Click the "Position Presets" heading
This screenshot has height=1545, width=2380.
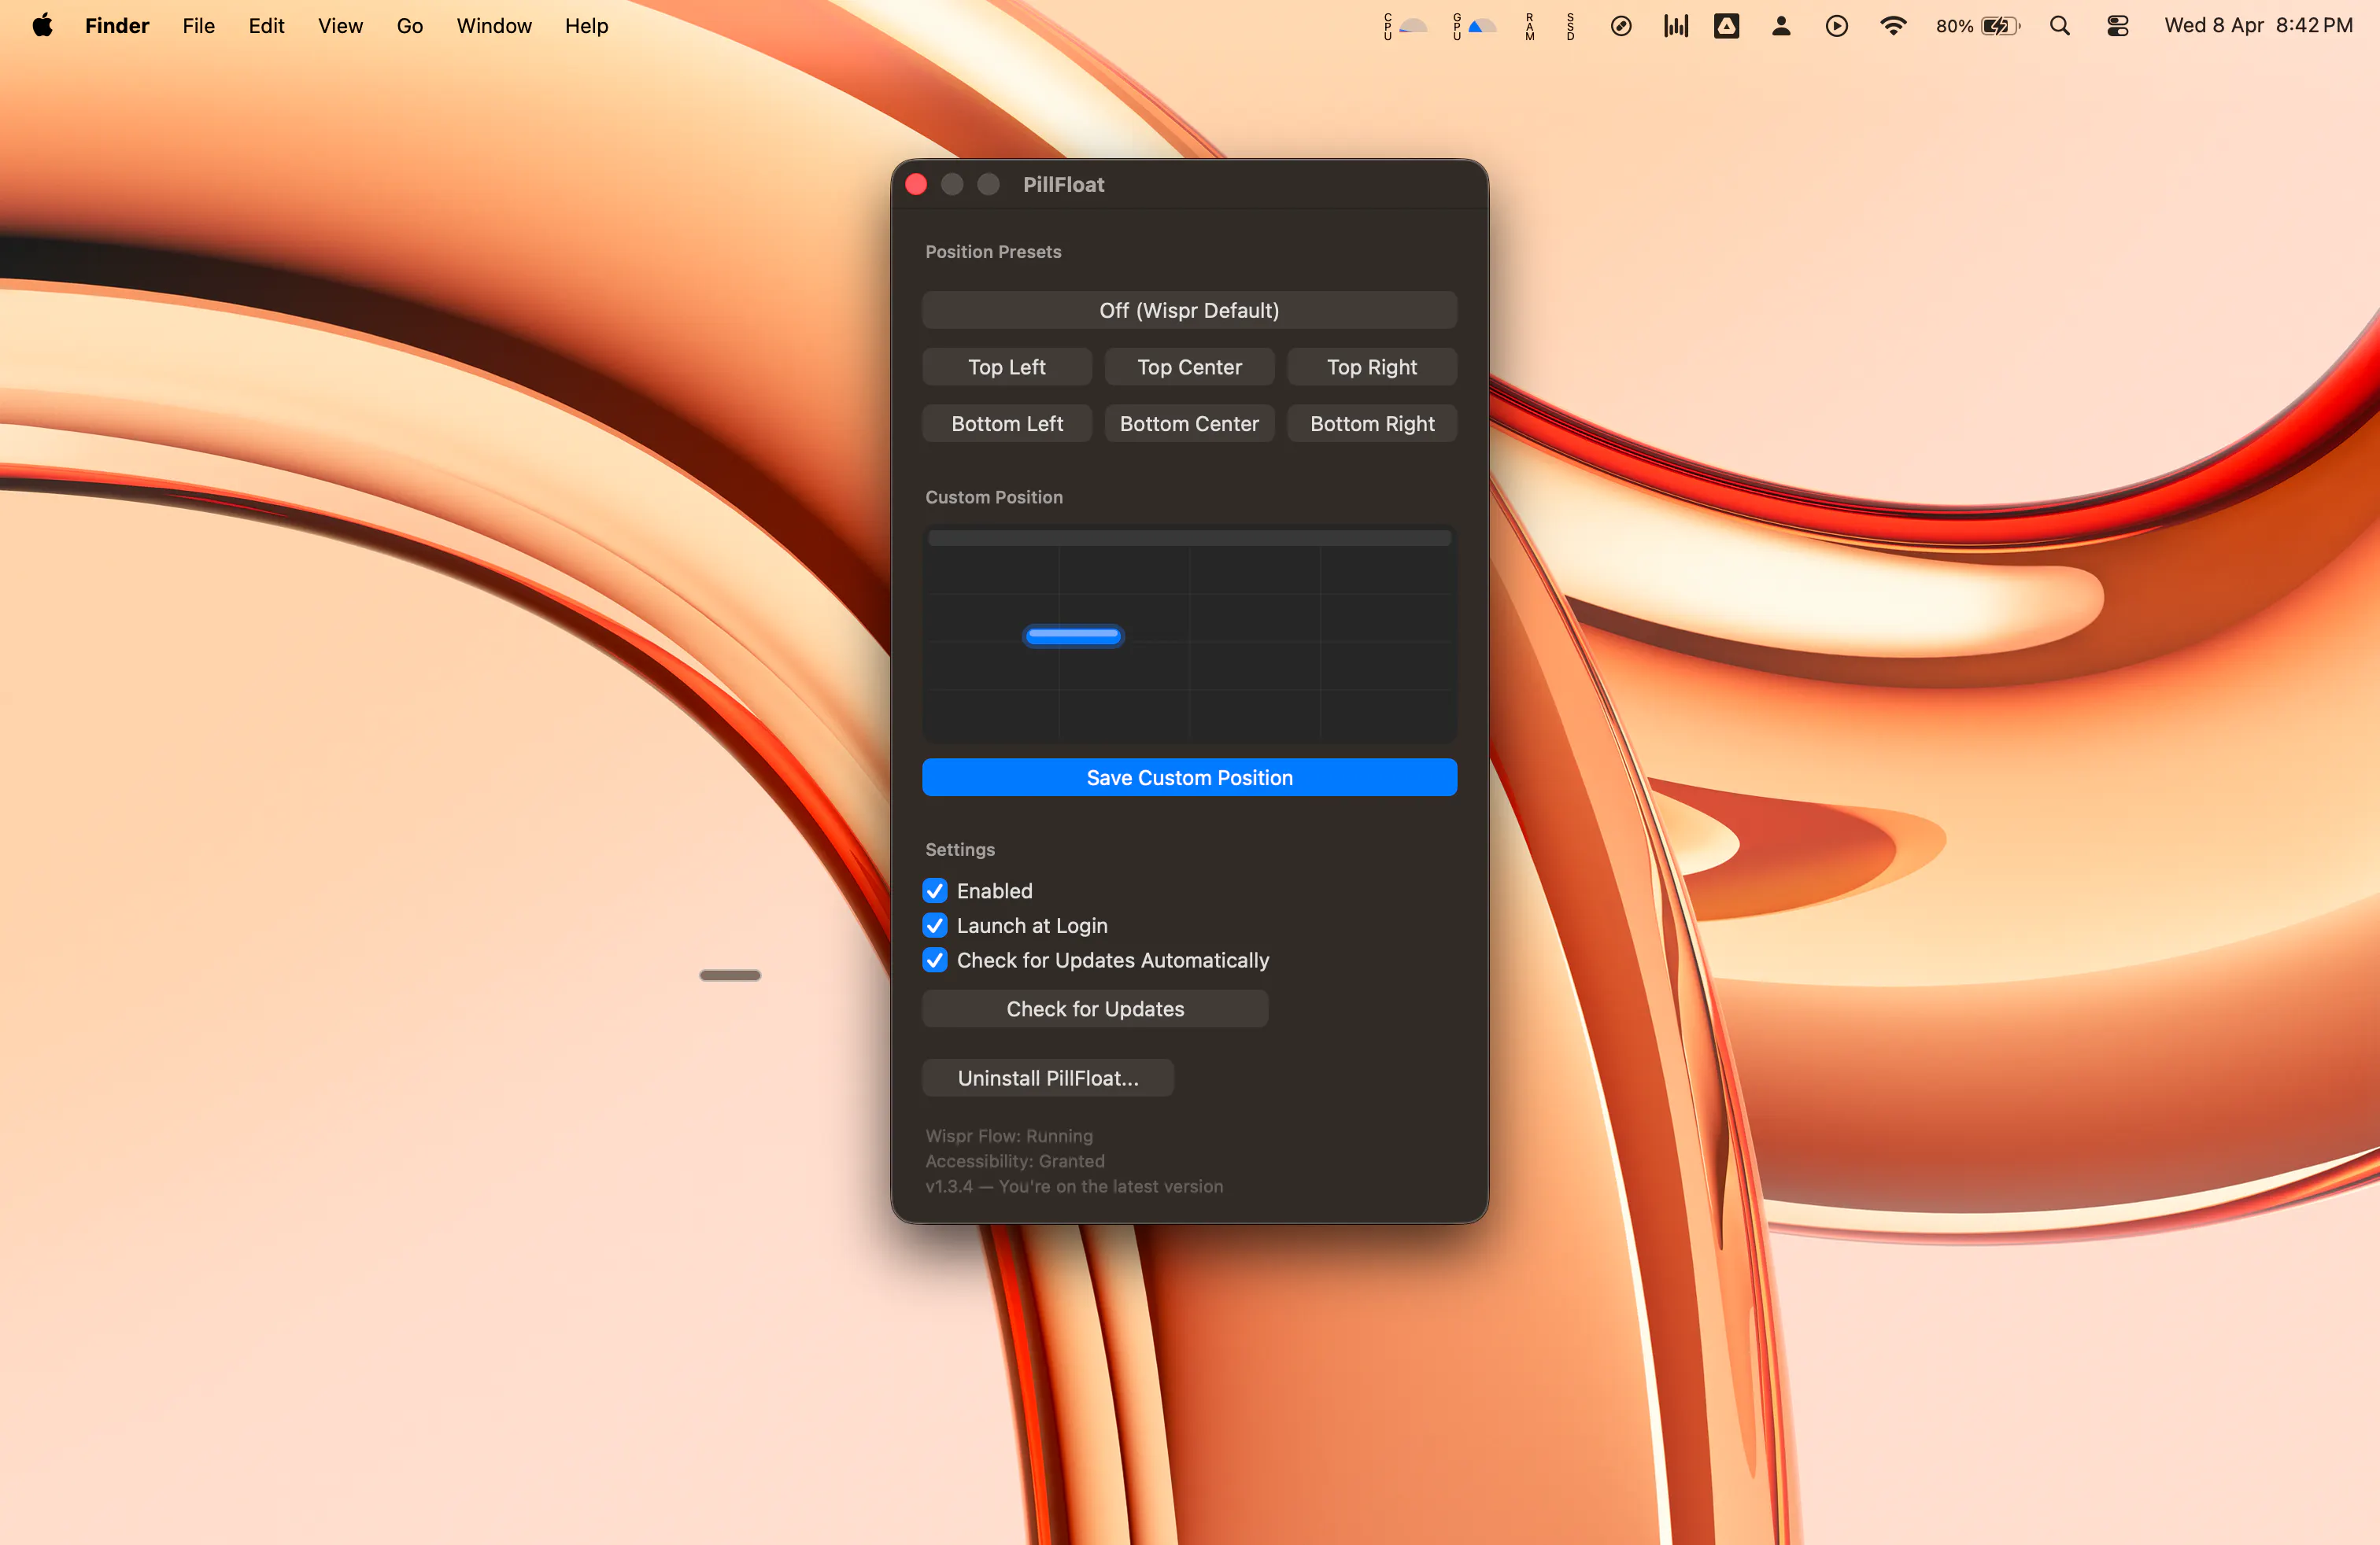[993, 252]
